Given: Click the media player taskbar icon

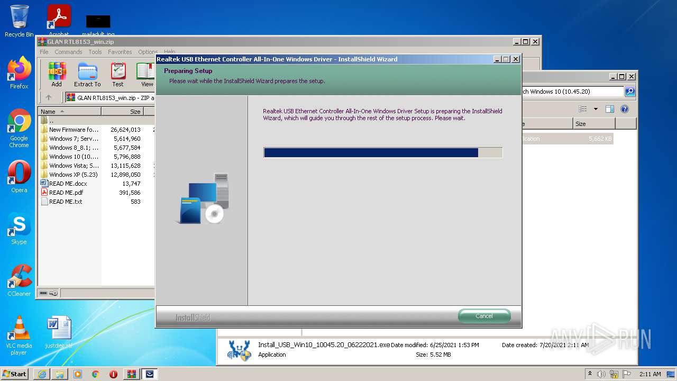Looking at the screenshot, I should pos(78,374).
